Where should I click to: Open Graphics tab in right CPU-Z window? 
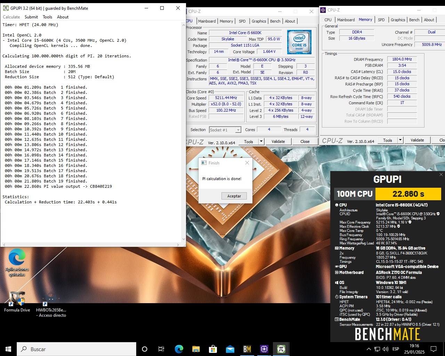[x=398, y=20]
